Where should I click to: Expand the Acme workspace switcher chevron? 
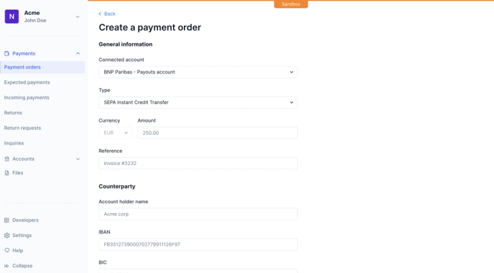(x=78, y=17)
